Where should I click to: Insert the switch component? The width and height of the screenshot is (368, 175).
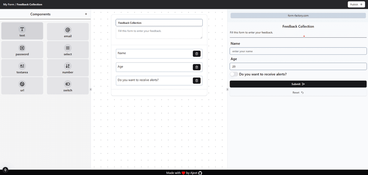[x=67, y=86]
